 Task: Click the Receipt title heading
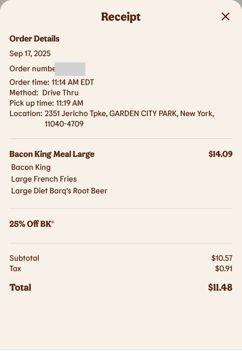(x=121, y=17)
